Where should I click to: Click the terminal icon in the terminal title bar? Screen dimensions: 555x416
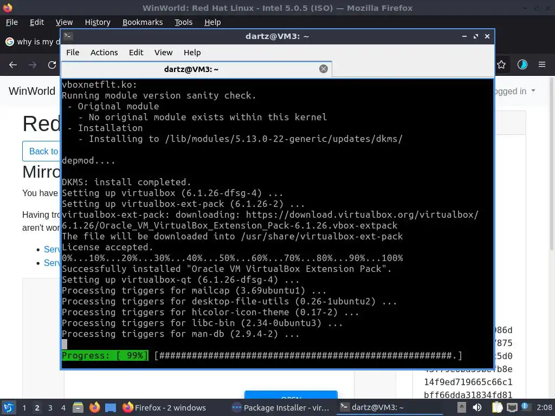click(x=68, y=36)
